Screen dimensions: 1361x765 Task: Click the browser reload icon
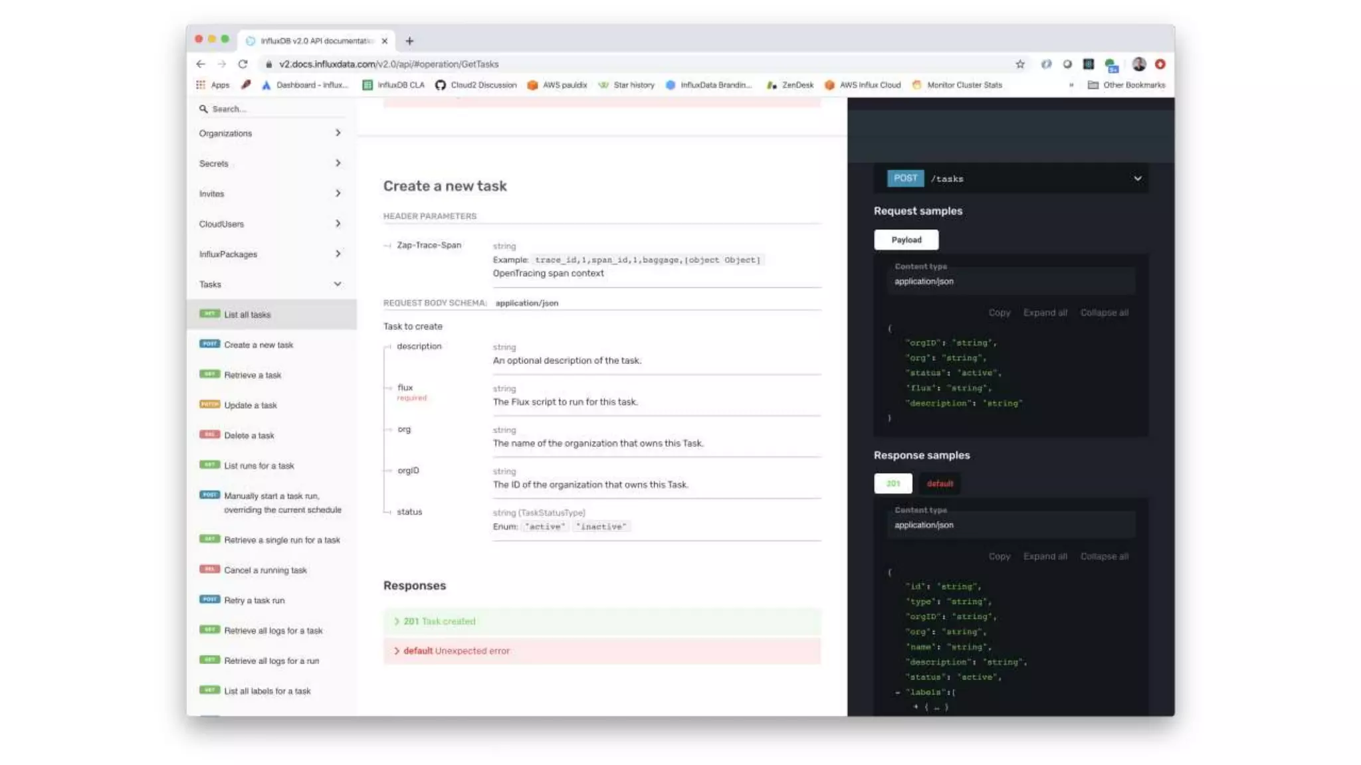(x=243, y=64)
